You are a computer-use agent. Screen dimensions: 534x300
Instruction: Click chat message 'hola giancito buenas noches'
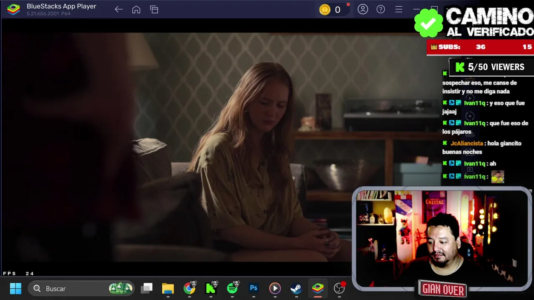482,147
